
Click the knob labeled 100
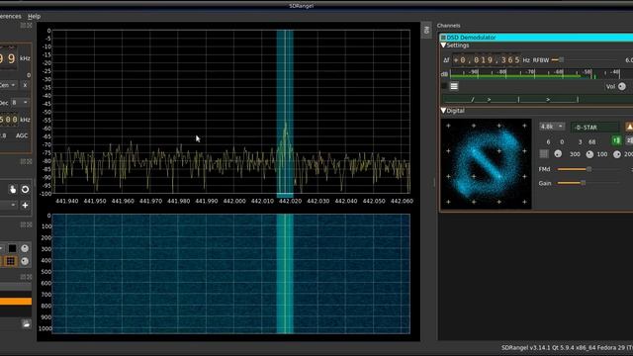[x=589, y=154]
